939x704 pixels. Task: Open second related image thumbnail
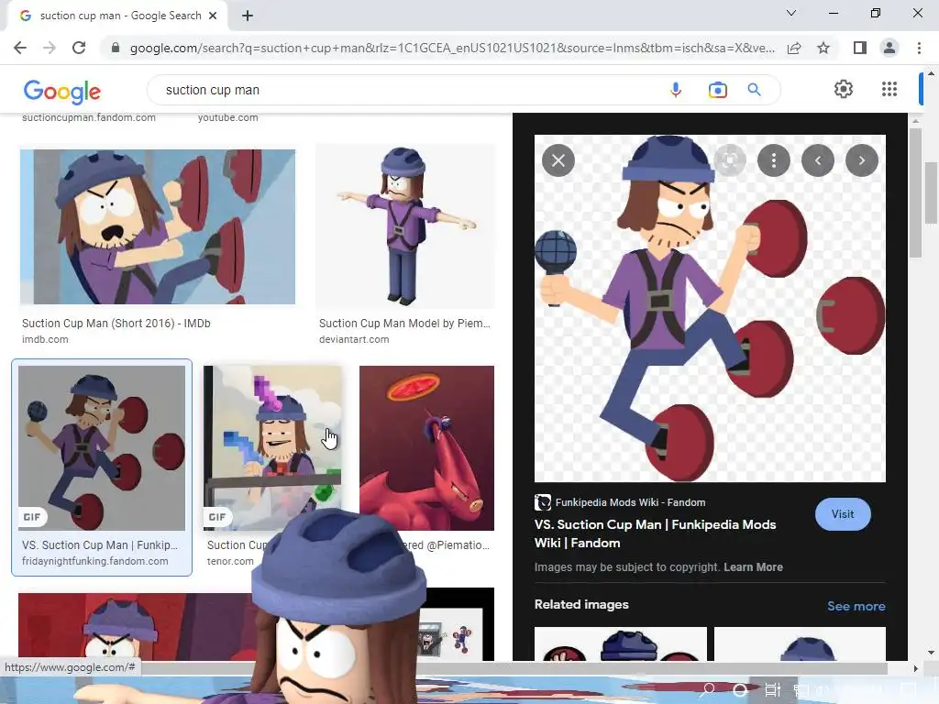pyautogui.click(x=800, y=643)
